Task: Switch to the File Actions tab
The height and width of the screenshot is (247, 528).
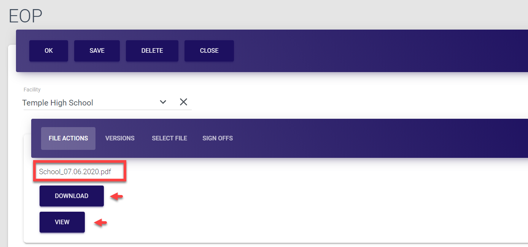Action: (x=68, y=138)
